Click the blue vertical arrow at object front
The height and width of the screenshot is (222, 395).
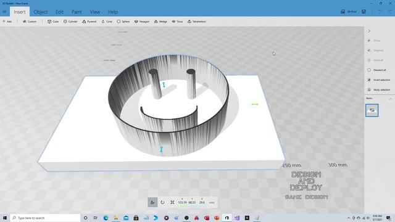(x=162, y=149)
